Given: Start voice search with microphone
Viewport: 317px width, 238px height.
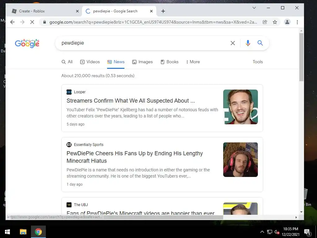Looking at the screenshot, I should (248, 43).
